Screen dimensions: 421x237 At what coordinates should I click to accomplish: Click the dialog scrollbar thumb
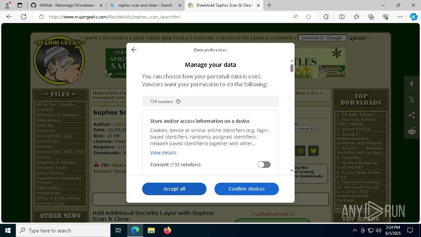(x=292, y=68)
